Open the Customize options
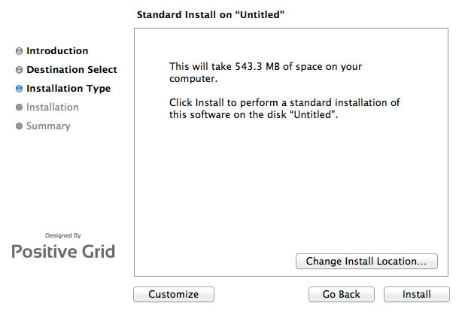The height and width of the screenshot is (312, 462). [x=174, y=294]
